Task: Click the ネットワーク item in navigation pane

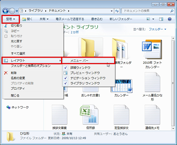Action: coord(18,107)
